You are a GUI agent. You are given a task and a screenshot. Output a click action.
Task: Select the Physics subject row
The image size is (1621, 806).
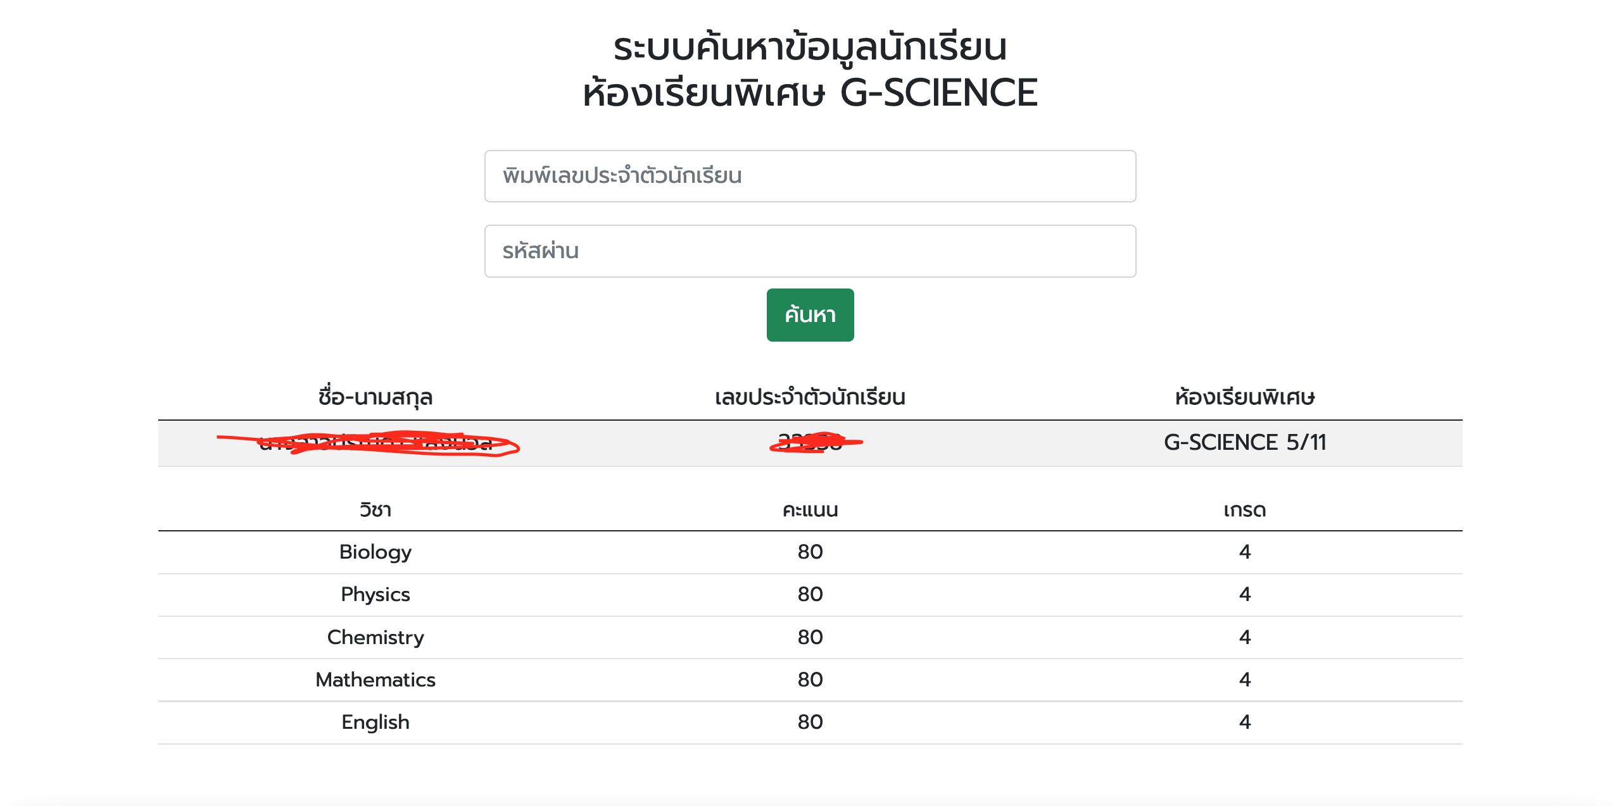tap(375, 595)
